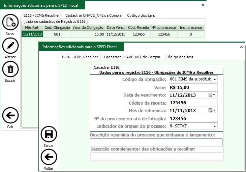Click the Sair back-arrow icon
The image size is (246, 172).
click(10, 115)
